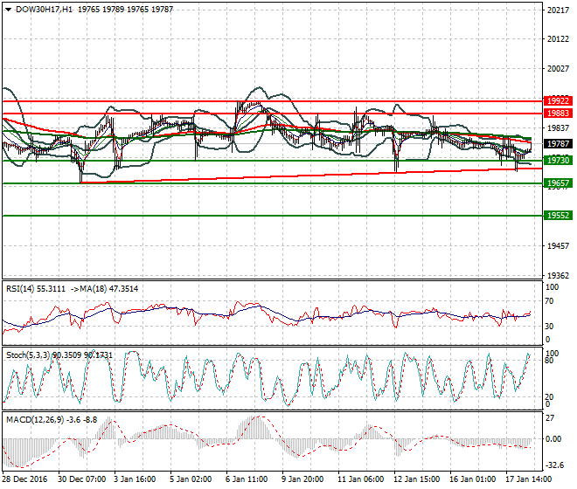Screen dimensions: 577x489
Task: Click the red 19922 price level label
Action: pos(558,100)
